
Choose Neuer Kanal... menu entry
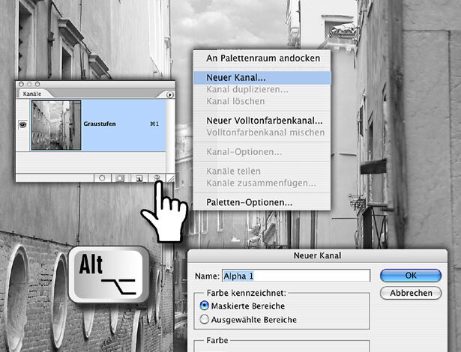pyautogui.click(x=262, y=78)
